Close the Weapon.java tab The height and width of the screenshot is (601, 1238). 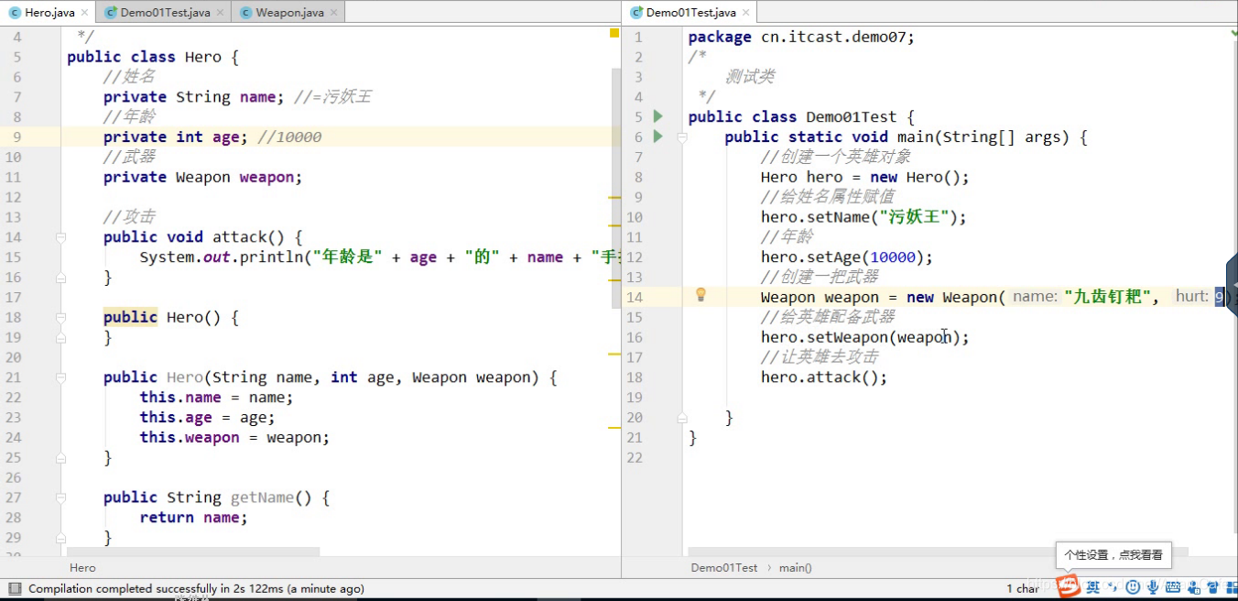pyautogui.click(x=336, y=13)
